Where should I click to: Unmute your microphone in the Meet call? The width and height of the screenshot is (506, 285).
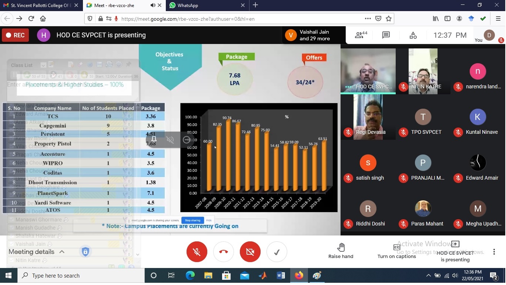click(197, 252)
